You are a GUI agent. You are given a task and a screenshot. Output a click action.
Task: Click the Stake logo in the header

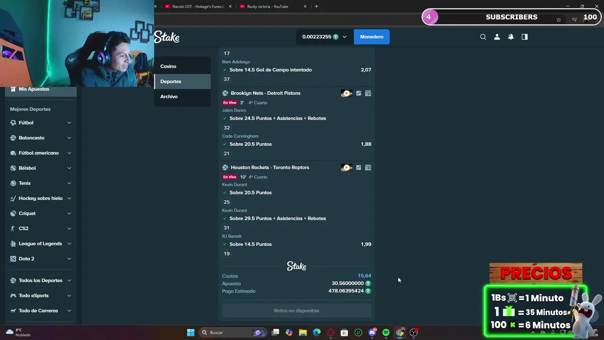[x=167, y=37]
